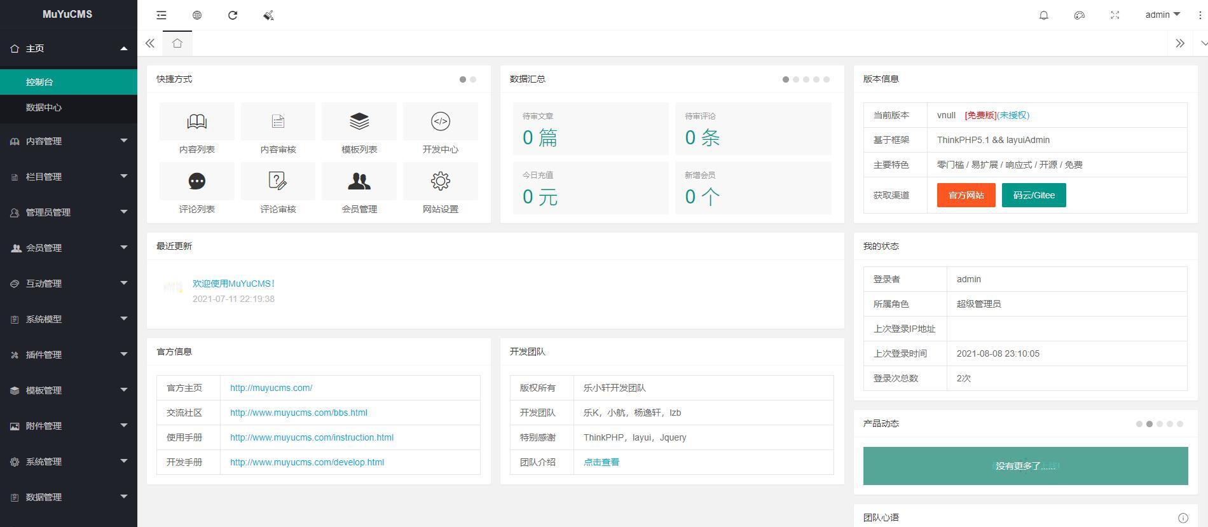Click the refresh icon in the top toolbar
Screen dimensions: 1208x527
tap(233, 15)
